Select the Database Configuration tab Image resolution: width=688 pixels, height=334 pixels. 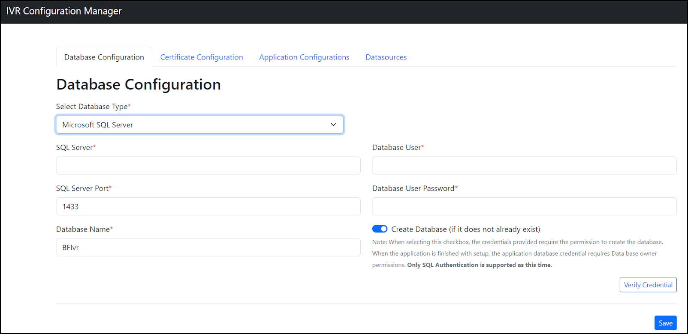104,57
